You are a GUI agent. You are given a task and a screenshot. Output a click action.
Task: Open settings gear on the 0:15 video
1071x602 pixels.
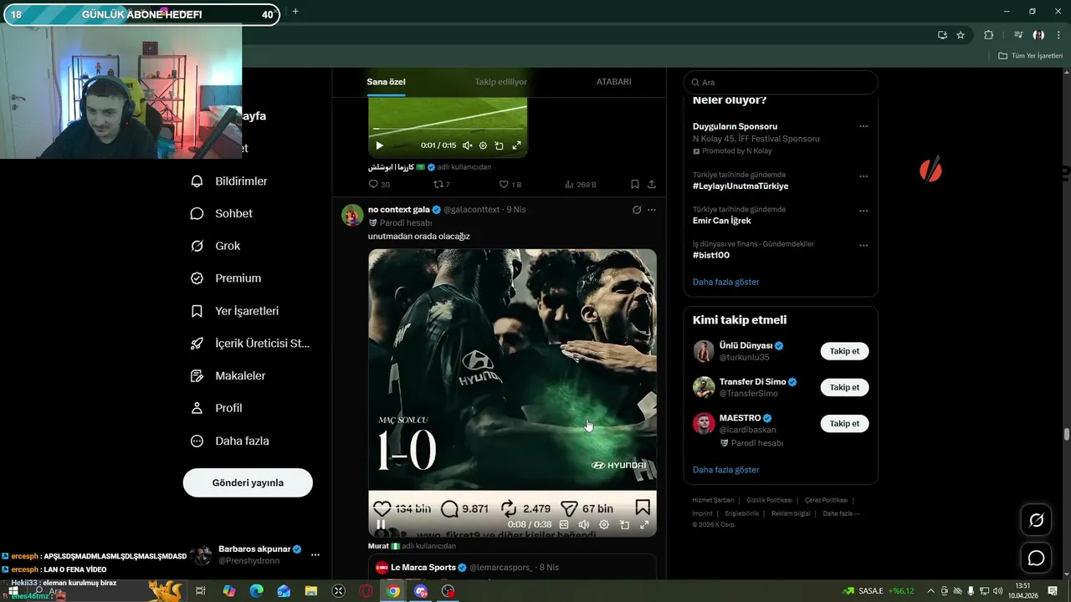483,145
